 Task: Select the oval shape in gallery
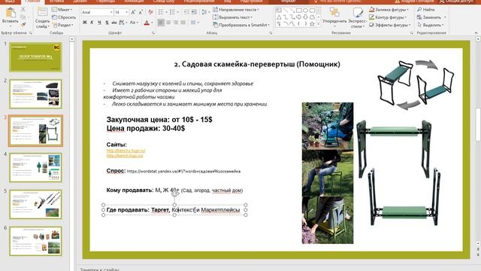point(306,11)
